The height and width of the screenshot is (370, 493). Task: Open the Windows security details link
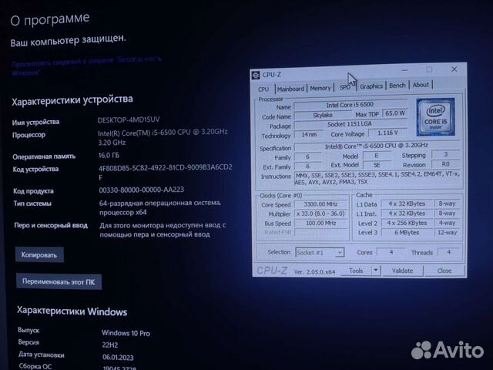[x=86, y=66]
